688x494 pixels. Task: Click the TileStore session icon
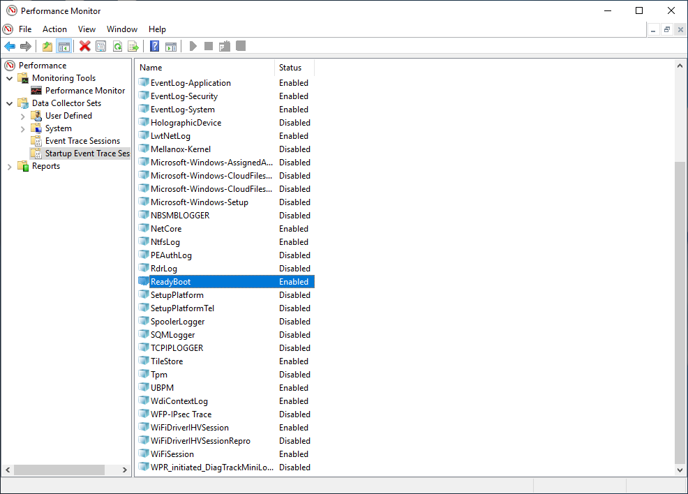point(144,361)
